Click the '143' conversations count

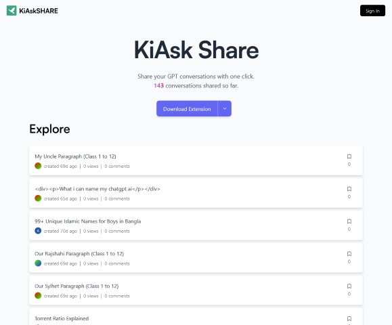(158, 86)
